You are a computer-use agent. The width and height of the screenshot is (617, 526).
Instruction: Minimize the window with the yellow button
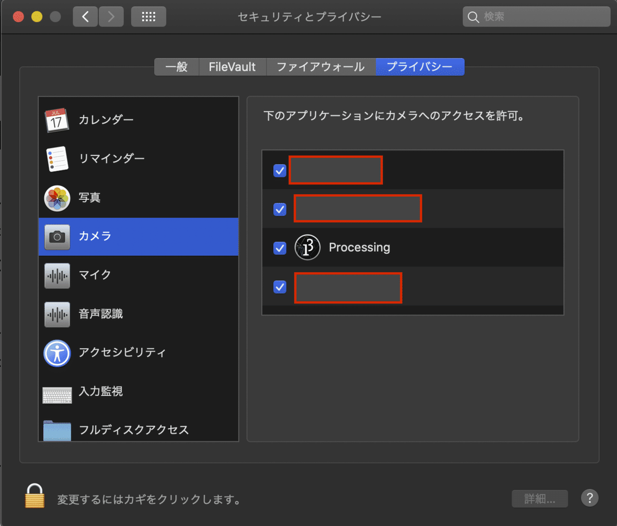pos(37,17)
